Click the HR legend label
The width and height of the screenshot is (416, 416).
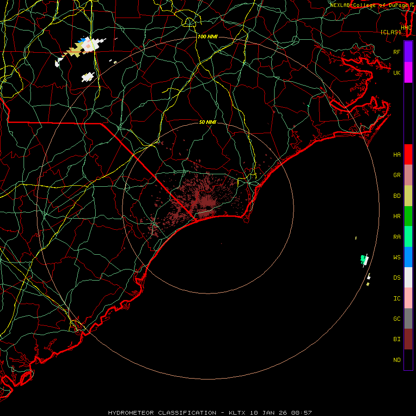(397, 216)
